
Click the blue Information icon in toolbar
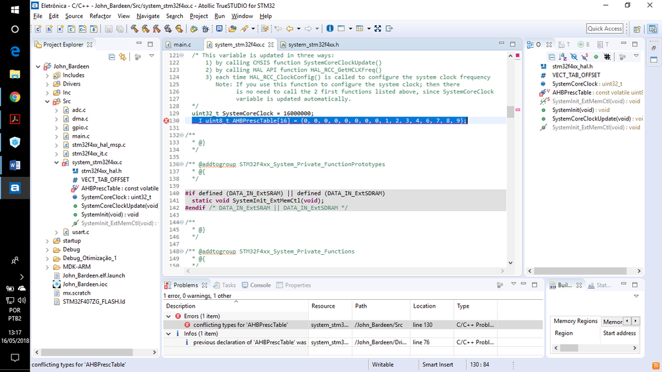click(x=330, y=28)
